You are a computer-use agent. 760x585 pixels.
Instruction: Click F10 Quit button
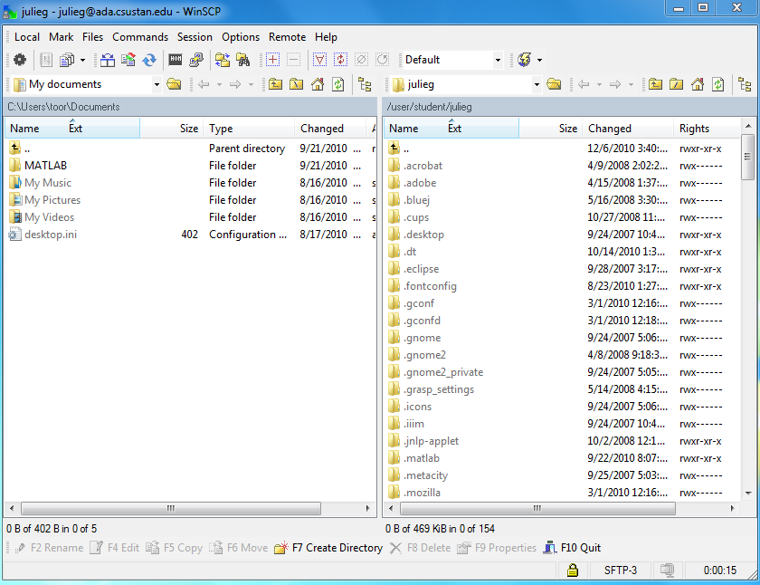[x=572, y=548]
